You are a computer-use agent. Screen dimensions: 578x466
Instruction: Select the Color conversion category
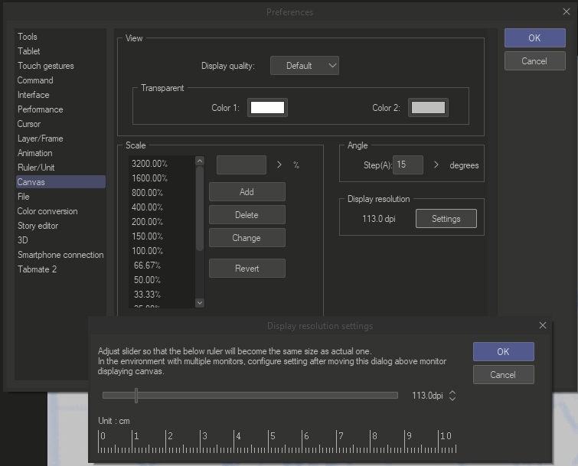[x=47, y=211]
